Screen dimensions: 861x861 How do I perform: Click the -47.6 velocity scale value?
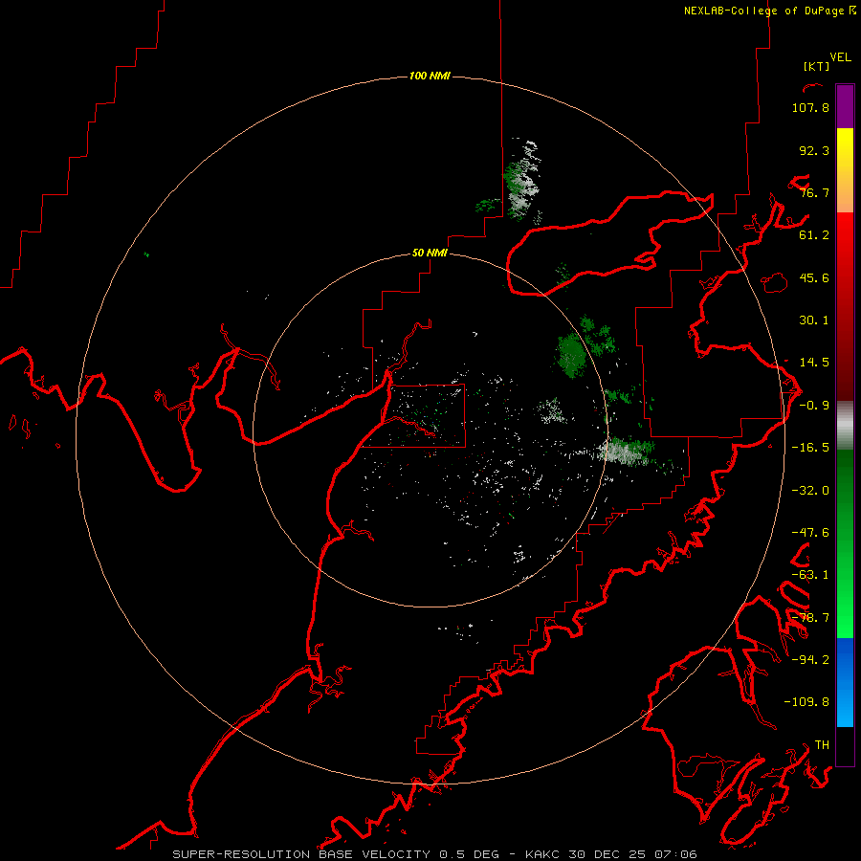(x=810, y=533)
